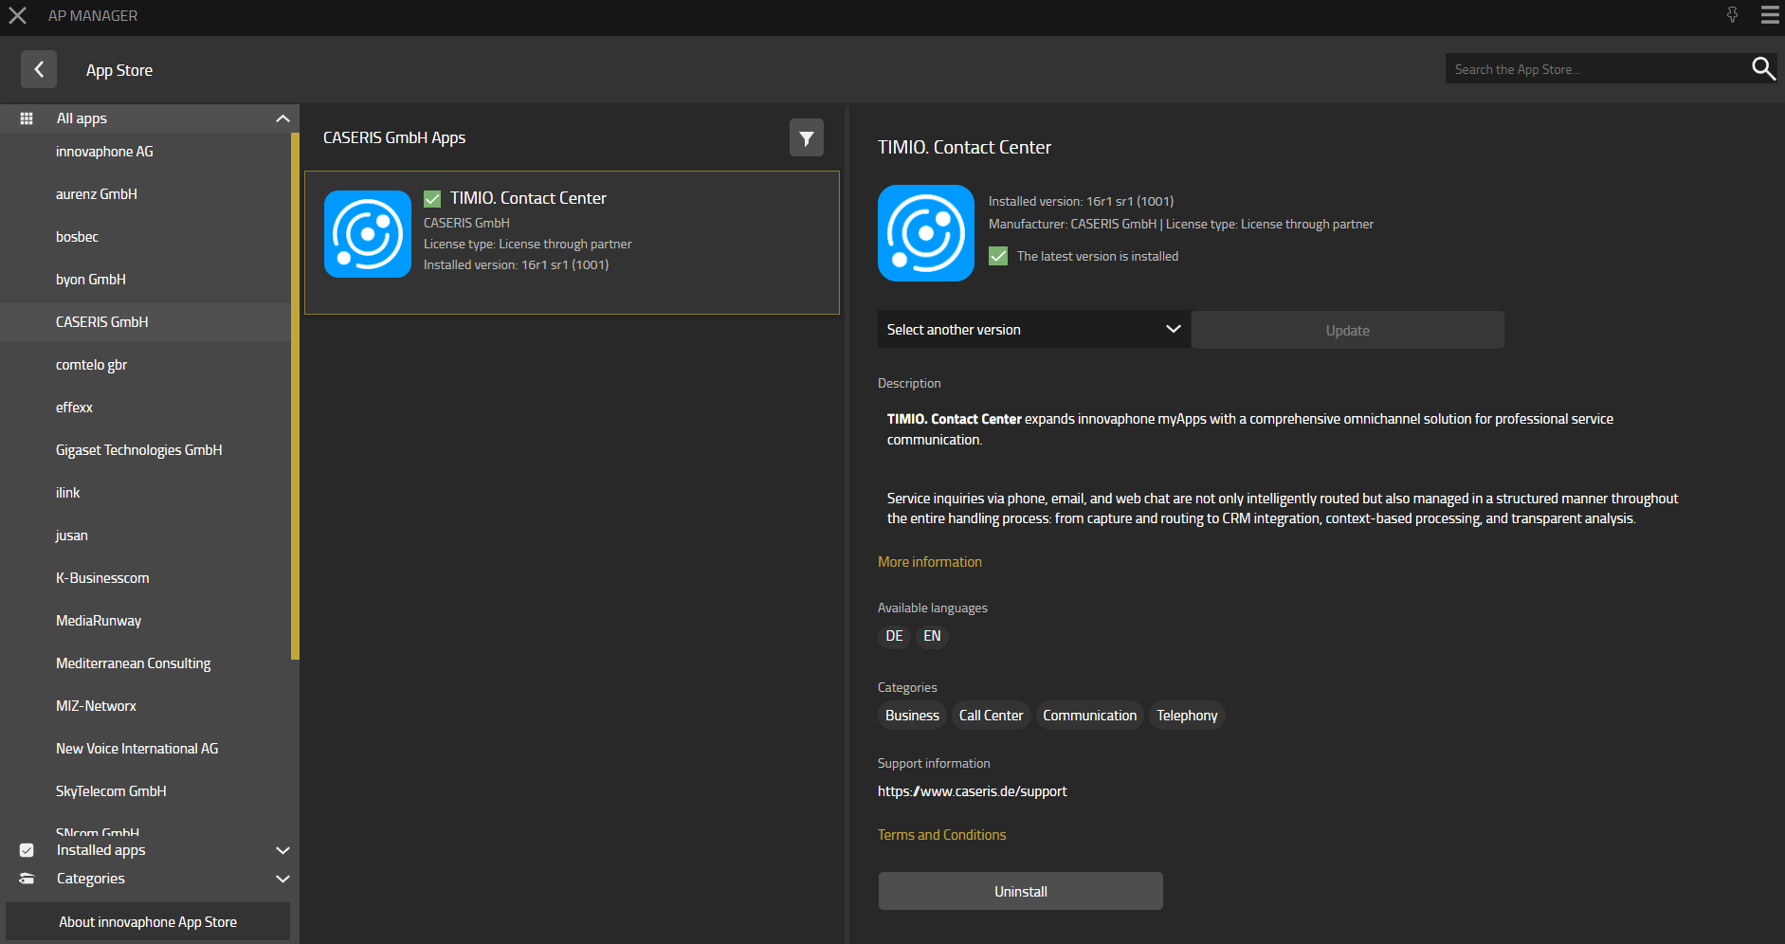This screenshot has height=944, width=1785.
Task: Select aurenz GmbH in the vendor list
Action: pos(146,194)
